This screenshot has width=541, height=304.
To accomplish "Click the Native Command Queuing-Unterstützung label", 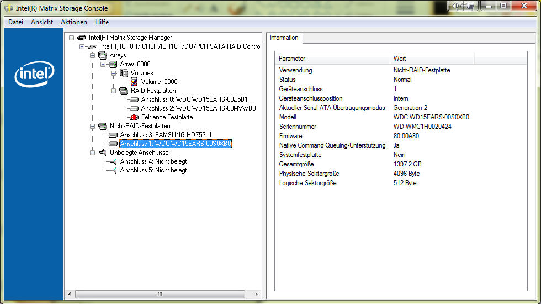I will click(332, 145).
